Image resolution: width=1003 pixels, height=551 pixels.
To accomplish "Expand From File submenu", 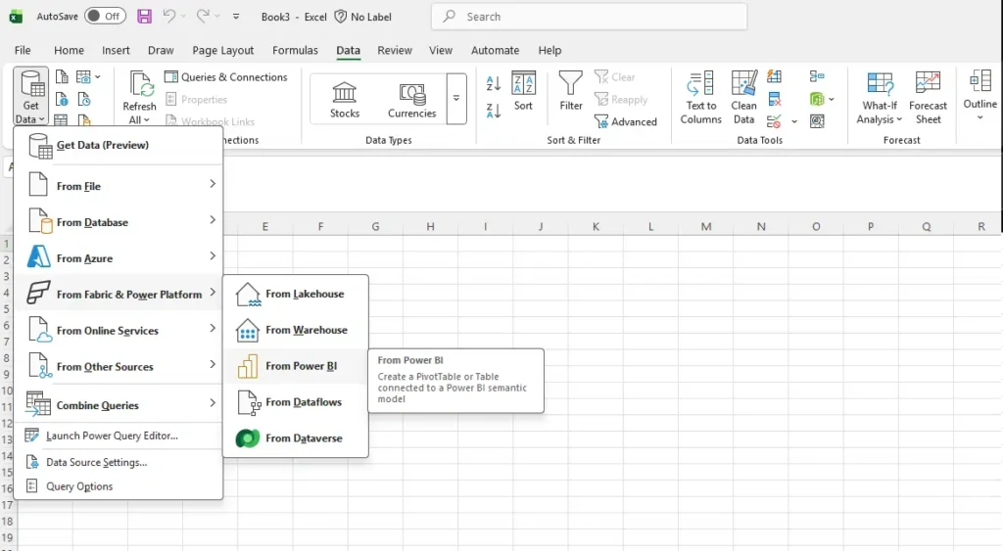I will [119, 185].
